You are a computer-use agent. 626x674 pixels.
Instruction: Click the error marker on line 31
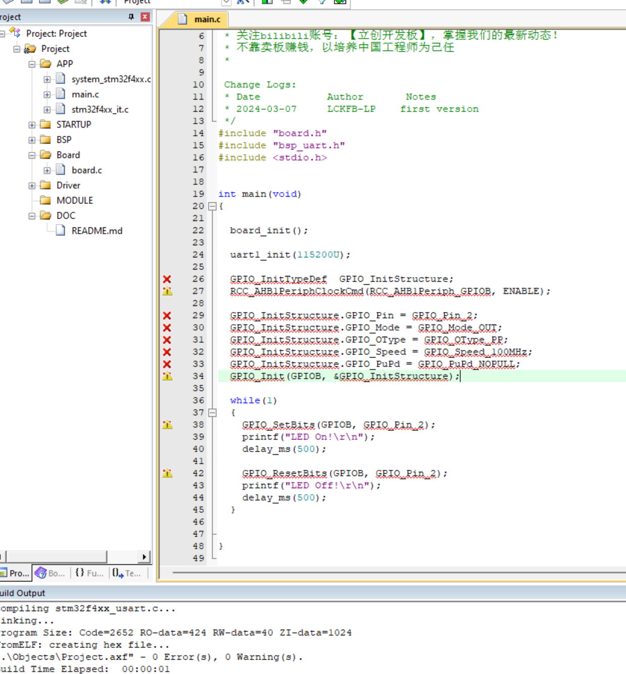167,340
